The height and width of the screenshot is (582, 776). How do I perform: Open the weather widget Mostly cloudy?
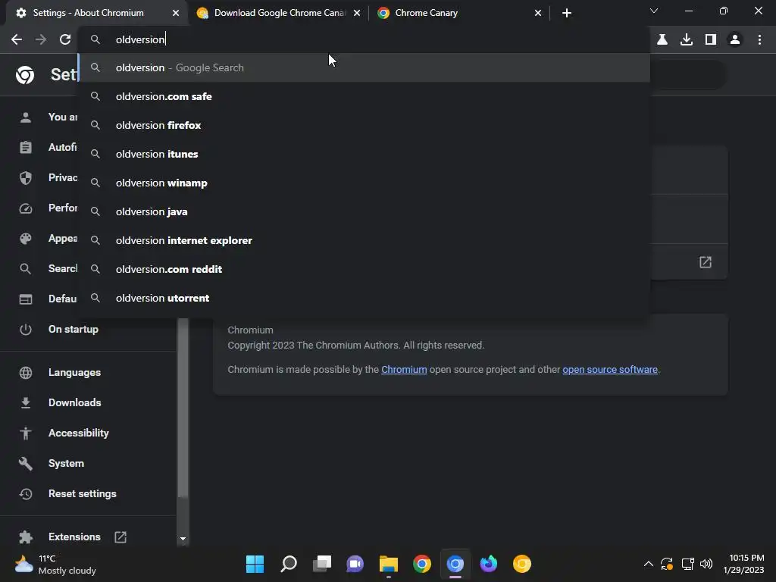click(55, 564)
